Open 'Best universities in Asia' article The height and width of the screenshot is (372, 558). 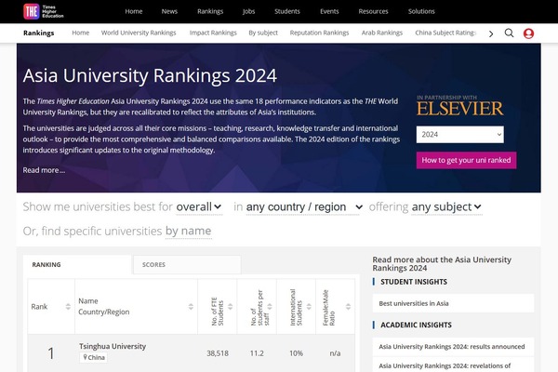pyautogui.click(x=453, y=303)
